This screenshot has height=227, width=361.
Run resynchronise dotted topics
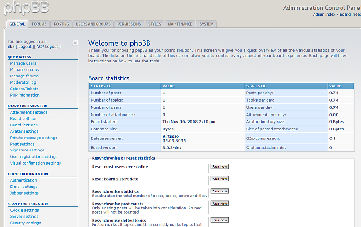click(x=220, y=220)
